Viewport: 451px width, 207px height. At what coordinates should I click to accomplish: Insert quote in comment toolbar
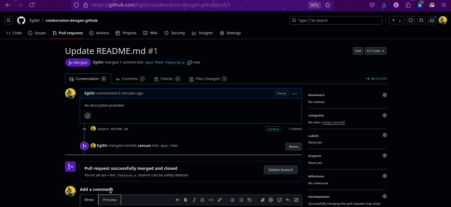click(202, 200)
